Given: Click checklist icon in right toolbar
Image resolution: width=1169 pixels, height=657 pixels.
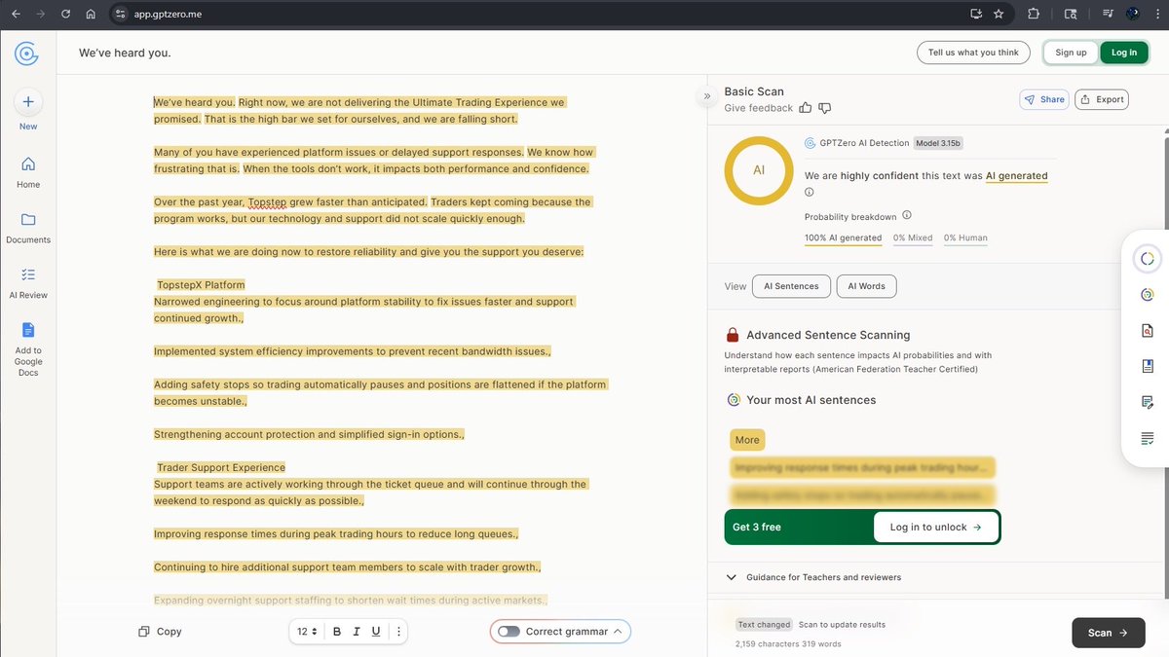Looking at the screenshot, I should pos(1148,438).
